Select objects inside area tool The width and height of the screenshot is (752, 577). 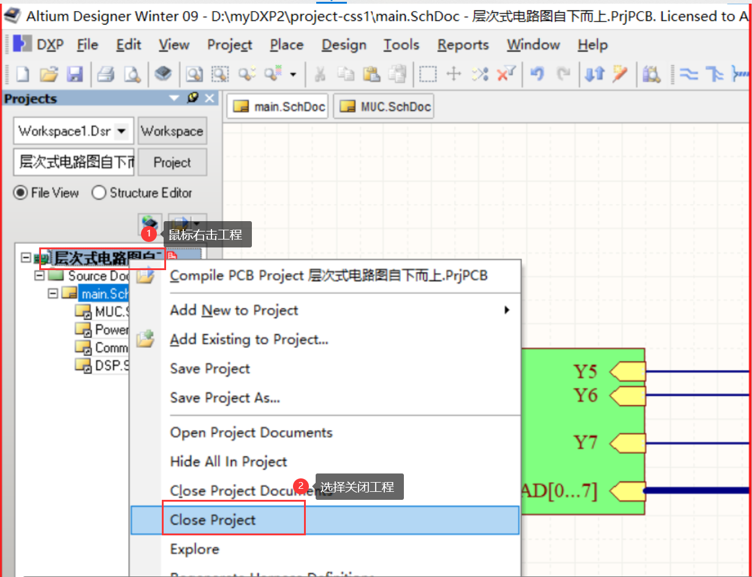click(428, 74)
